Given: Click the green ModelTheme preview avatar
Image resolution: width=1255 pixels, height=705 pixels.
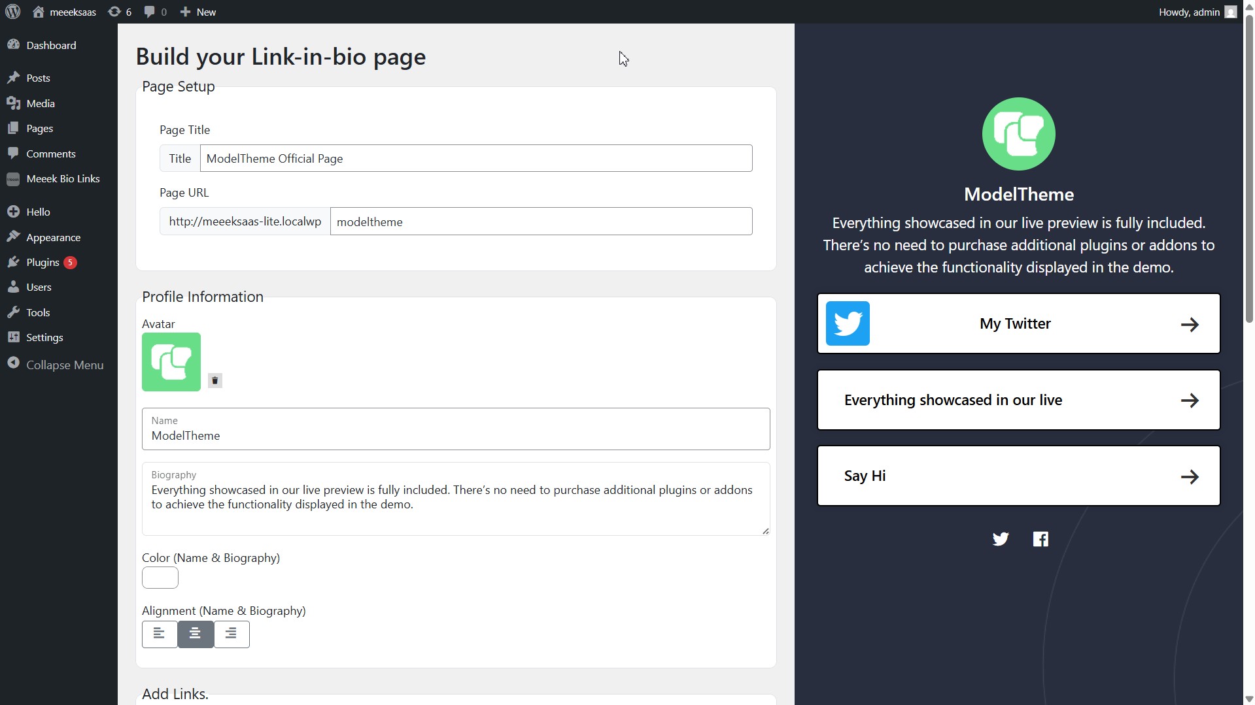Looking at the screenshot, I should [x=1018, y=134].
